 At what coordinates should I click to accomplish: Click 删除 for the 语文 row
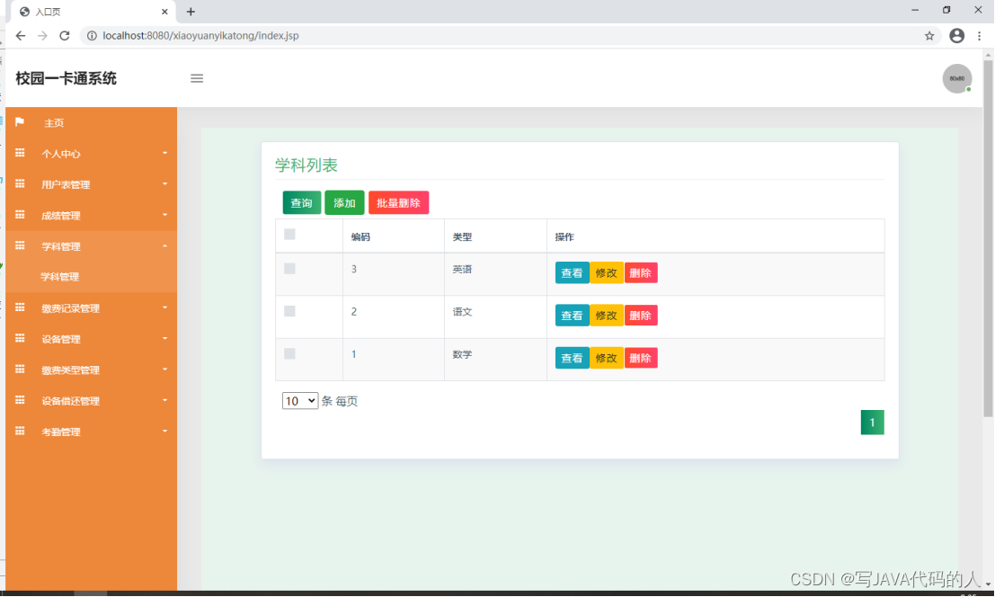[640, 316]
